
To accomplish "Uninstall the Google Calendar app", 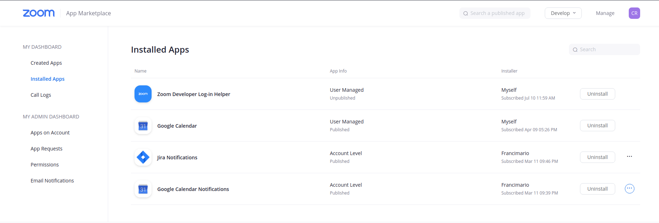I will (x=597, y=126).
